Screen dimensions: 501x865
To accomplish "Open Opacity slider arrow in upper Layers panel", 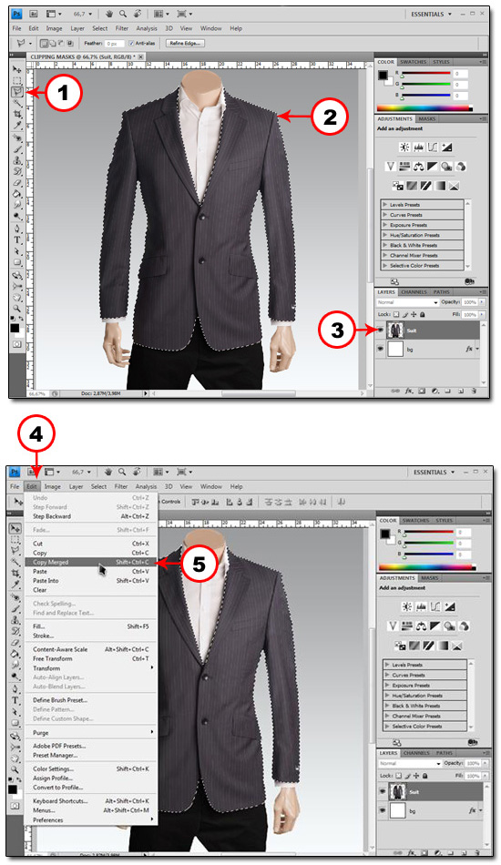I will click(482, 302).
